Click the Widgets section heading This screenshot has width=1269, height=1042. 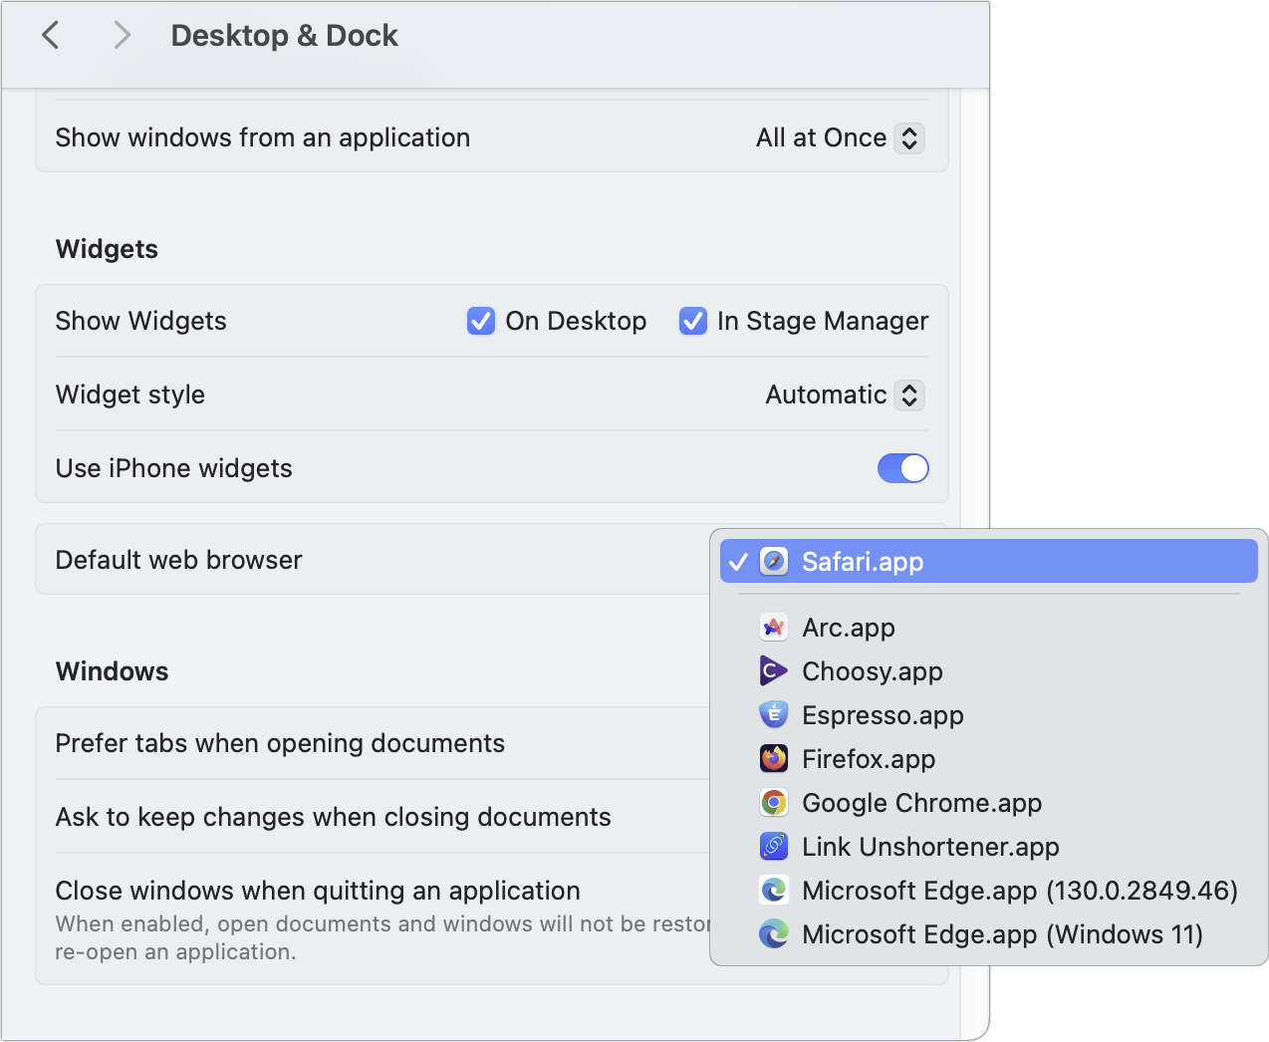coord(107,249)
